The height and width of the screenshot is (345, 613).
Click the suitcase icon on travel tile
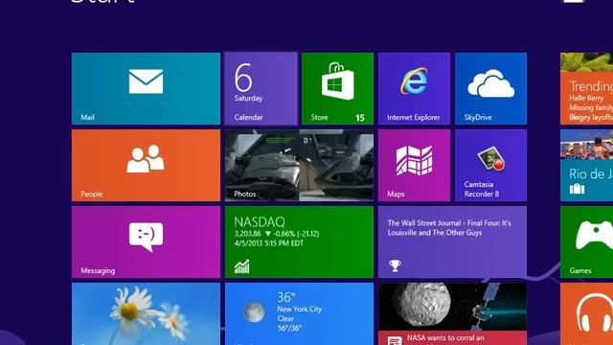pos(577,189)
